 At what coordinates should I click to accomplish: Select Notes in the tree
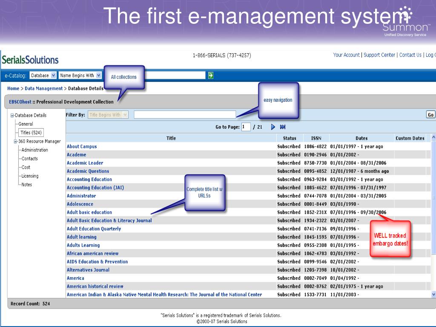[x=27, y=185]
